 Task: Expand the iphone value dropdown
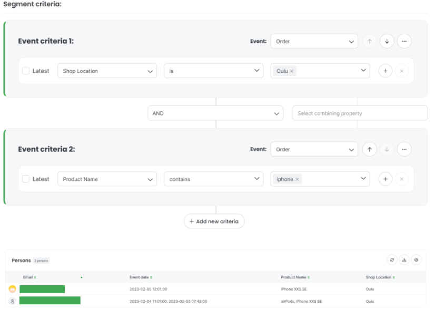point(363,178)
